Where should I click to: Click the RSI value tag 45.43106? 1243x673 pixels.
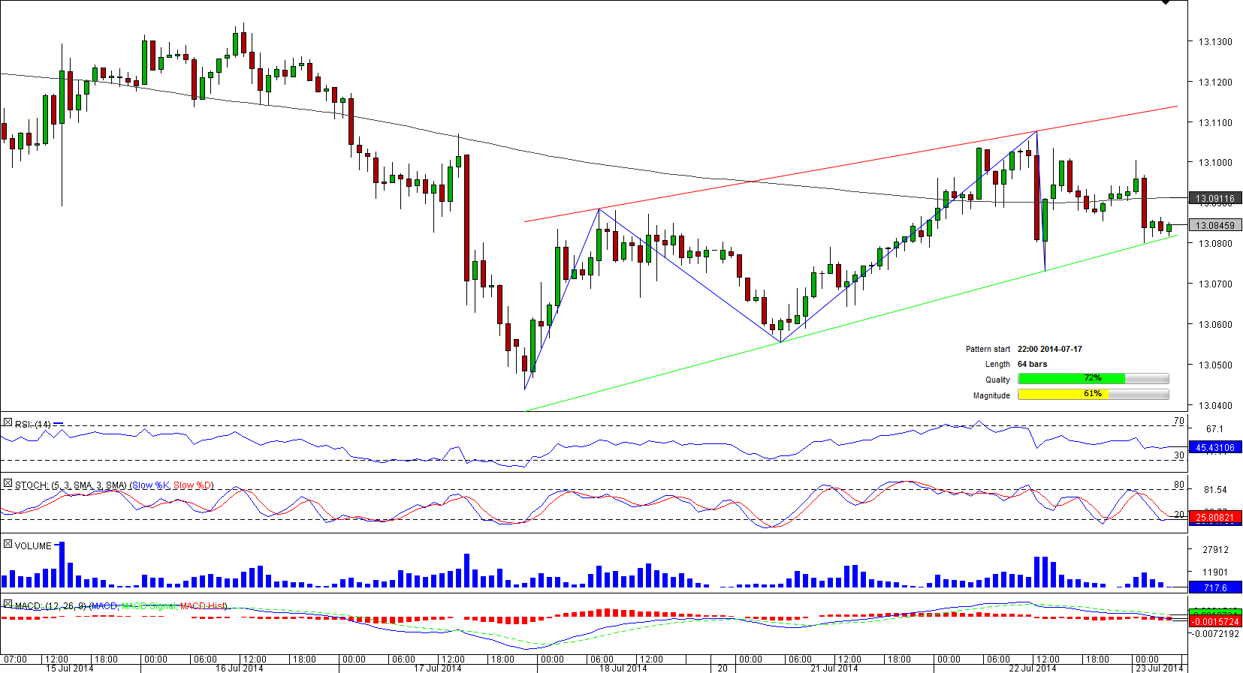pyautogui.click(x=1215, y=447)
